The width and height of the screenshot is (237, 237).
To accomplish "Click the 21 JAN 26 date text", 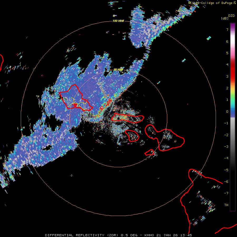I will coord(168,235).
